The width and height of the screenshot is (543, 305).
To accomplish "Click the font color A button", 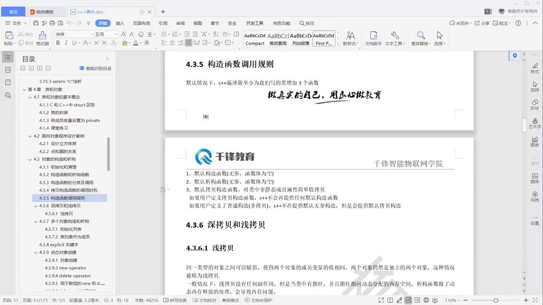I will point(135,43).
